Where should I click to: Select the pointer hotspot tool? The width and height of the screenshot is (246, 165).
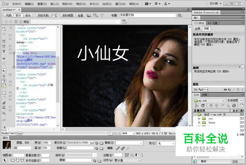(5, 160)
